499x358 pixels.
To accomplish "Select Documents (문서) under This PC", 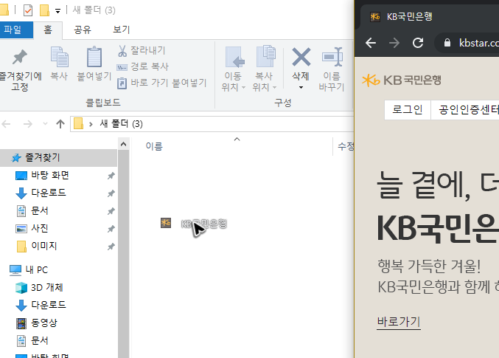I will pyautogui.click(x=40, y=341).
